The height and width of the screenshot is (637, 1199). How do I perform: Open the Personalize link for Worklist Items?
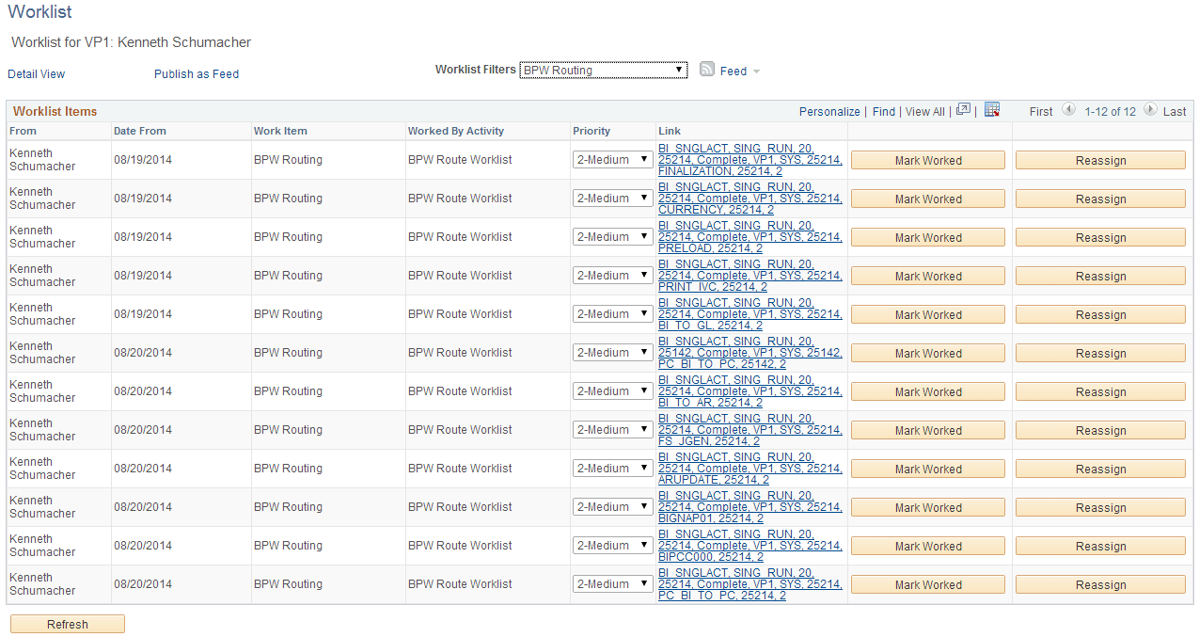point(828,111)
